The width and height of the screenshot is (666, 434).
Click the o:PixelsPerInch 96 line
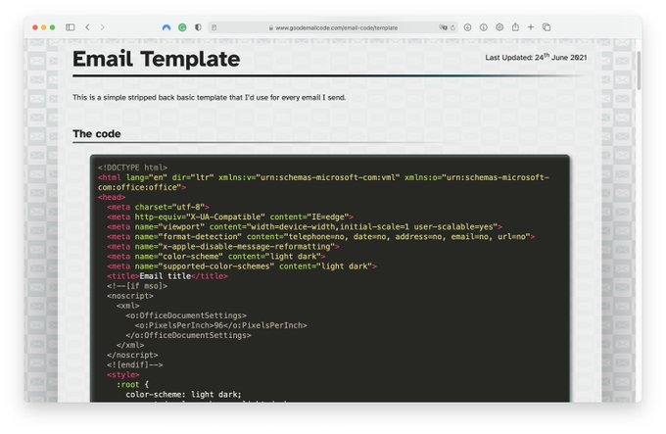[221, 325]
